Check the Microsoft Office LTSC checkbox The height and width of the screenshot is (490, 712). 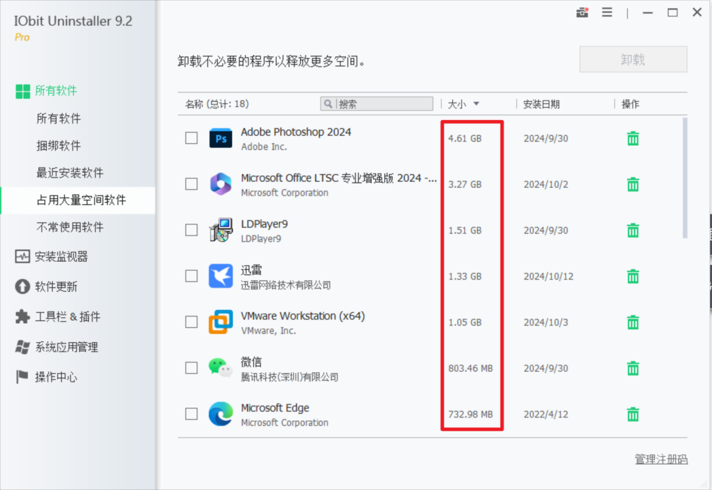click(192, 184)
